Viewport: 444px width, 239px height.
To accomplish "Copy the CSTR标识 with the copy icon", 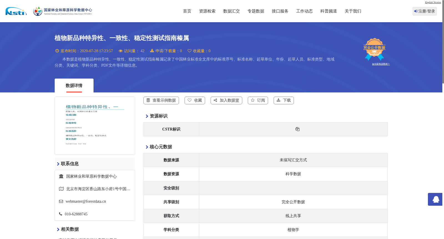I will coord(297,129).
